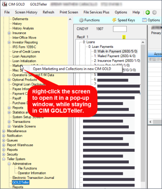Click the Refresh menu item
The image size is (162, 189).
click(x=48, y=12)
